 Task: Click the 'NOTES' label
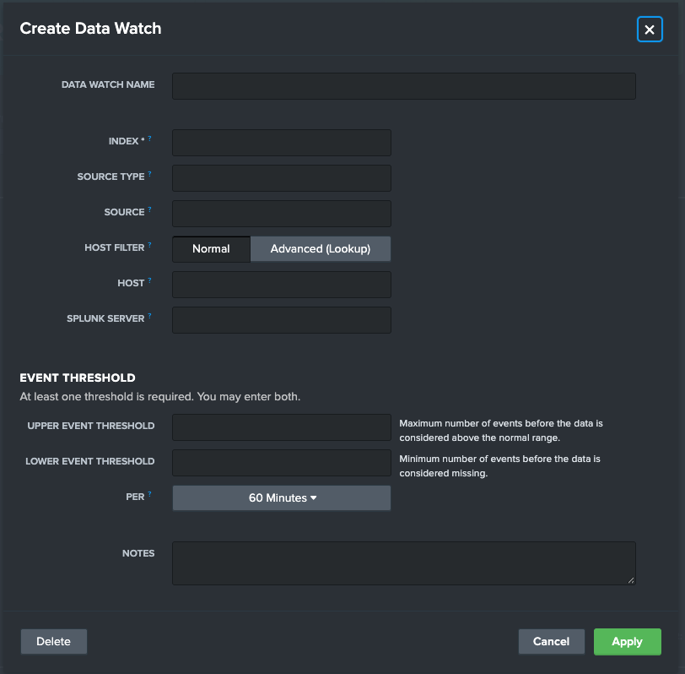click(138, 553)
